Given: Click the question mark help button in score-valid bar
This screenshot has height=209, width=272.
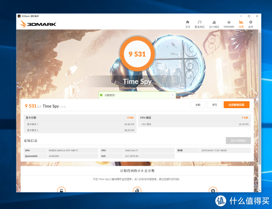Looking at the screenshot, I should pos(172,95).
